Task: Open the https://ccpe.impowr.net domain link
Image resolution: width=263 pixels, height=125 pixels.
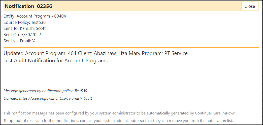Action: (39, 98)
